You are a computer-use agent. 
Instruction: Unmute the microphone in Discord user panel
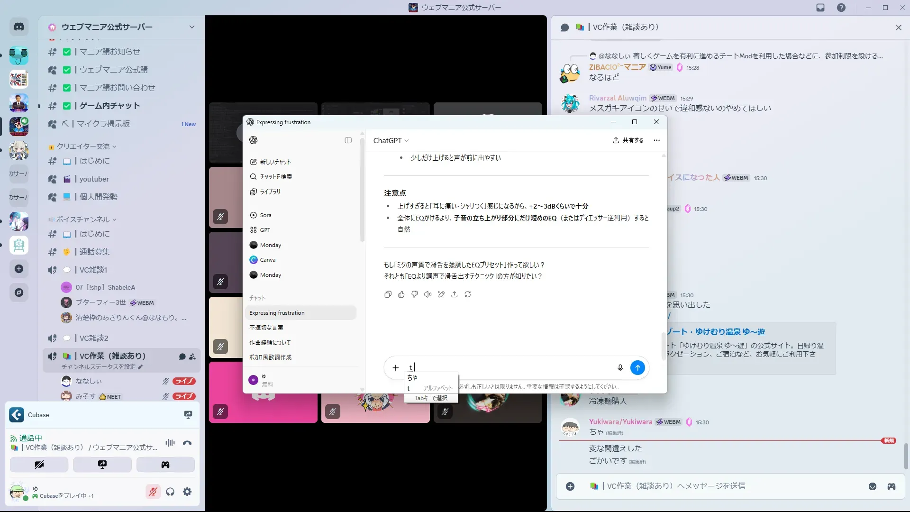click(153, 492)
